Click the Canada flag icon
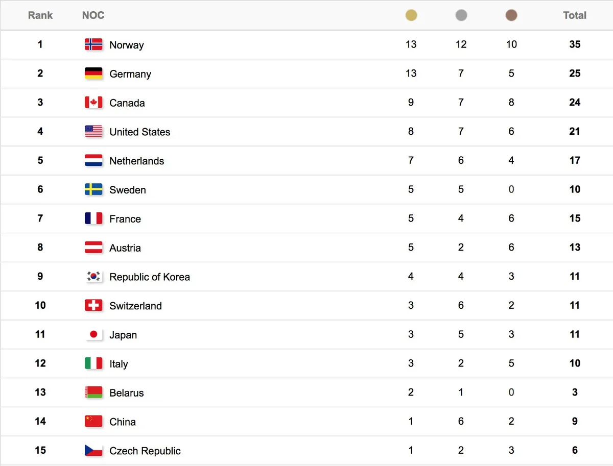Screen dimensions: 613x466 (x=93, y=103)
